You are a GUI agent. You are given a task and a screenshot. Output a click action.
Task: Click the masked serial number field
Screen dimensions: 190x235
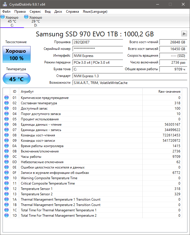pos(98,49)
